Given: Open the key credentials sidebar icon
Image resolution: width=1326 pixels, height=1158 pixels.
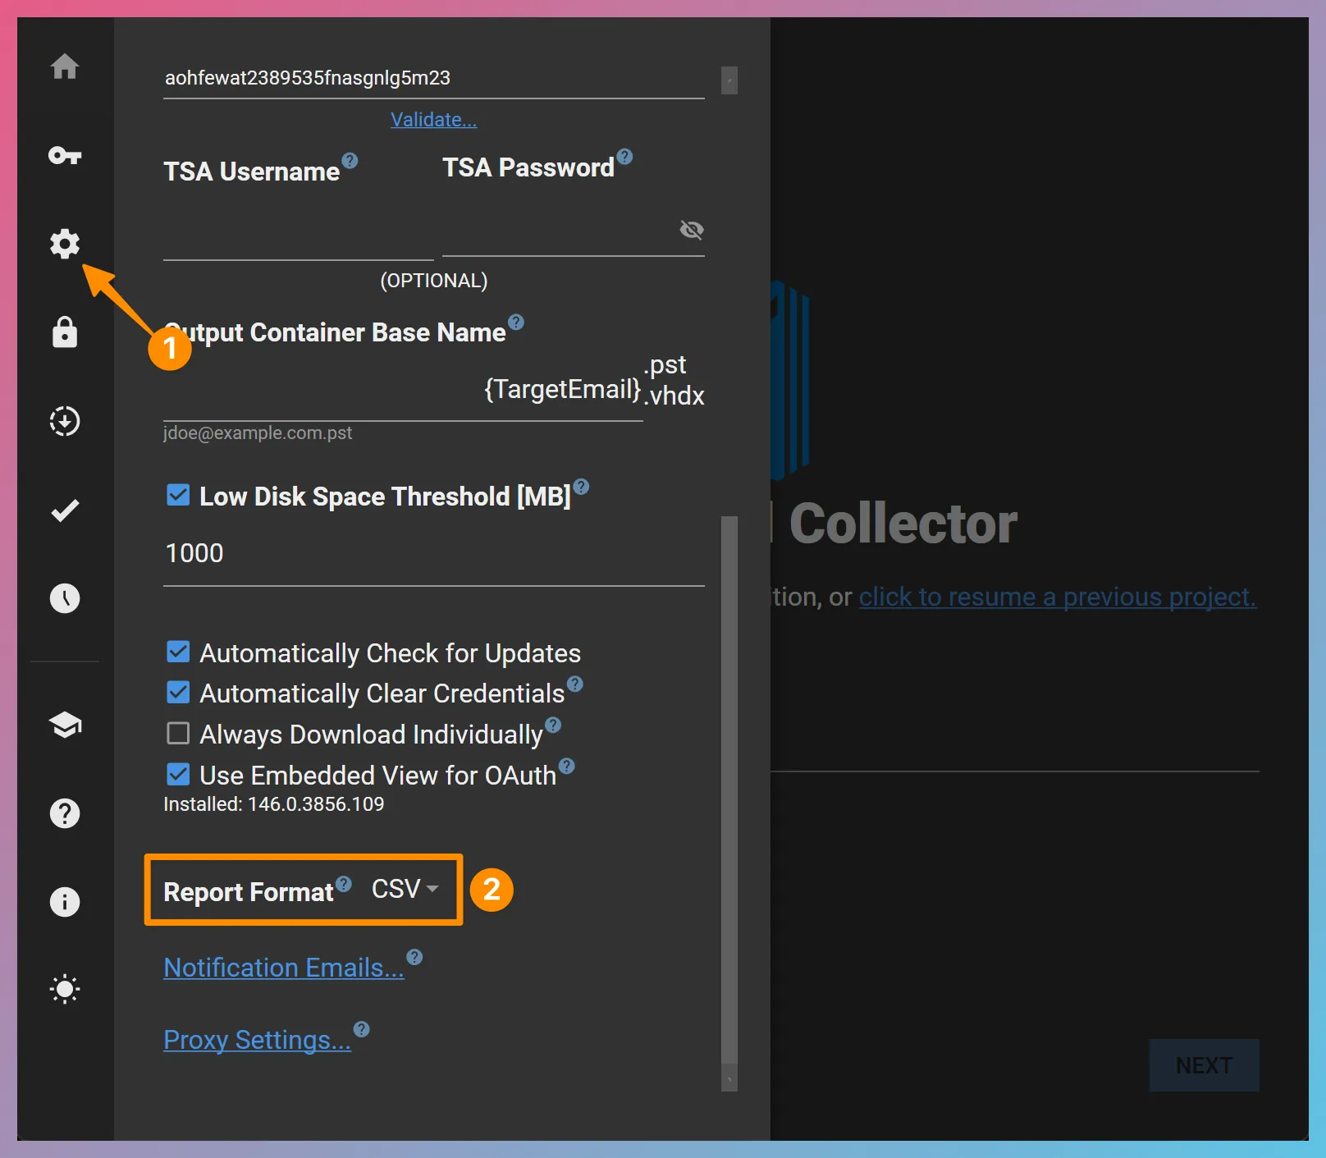Looking at the screenshot, I should (x=65, y=155).
